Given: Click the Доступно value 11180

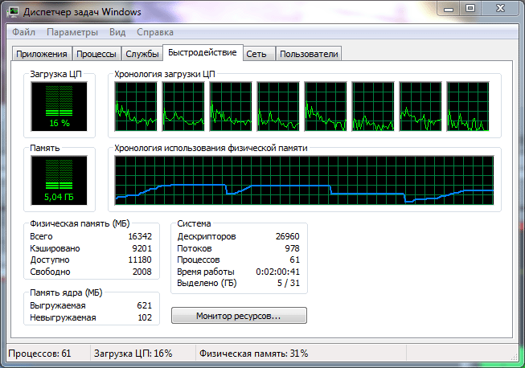Looking at the screenshot, I should coord(140,260).
